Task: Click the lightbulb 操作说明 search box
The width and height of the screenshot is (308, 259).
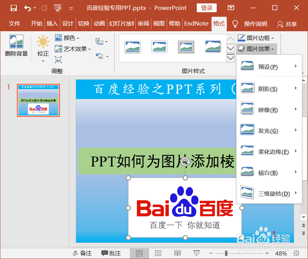Action: click(x=250, y=24)
